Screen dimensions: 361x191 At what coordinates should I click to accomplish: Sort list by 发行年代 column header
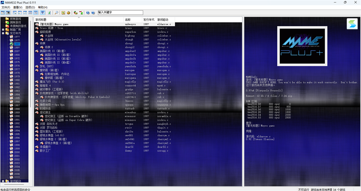(149, 20)
